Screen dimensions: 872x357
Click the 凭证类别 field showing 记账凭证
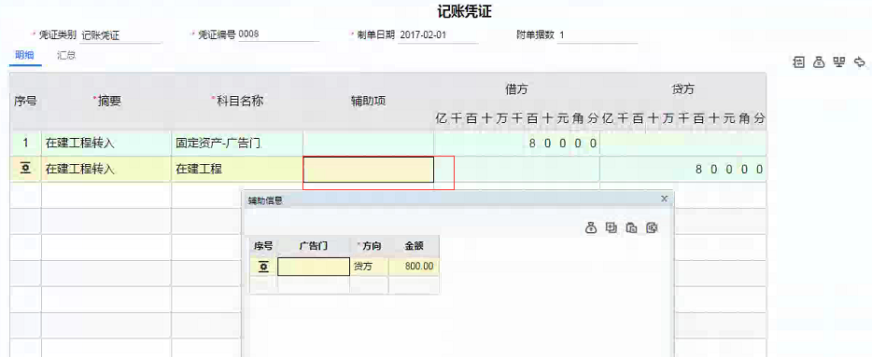pos(120,35)
